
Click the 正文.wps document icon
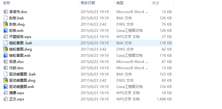(6, 99)
